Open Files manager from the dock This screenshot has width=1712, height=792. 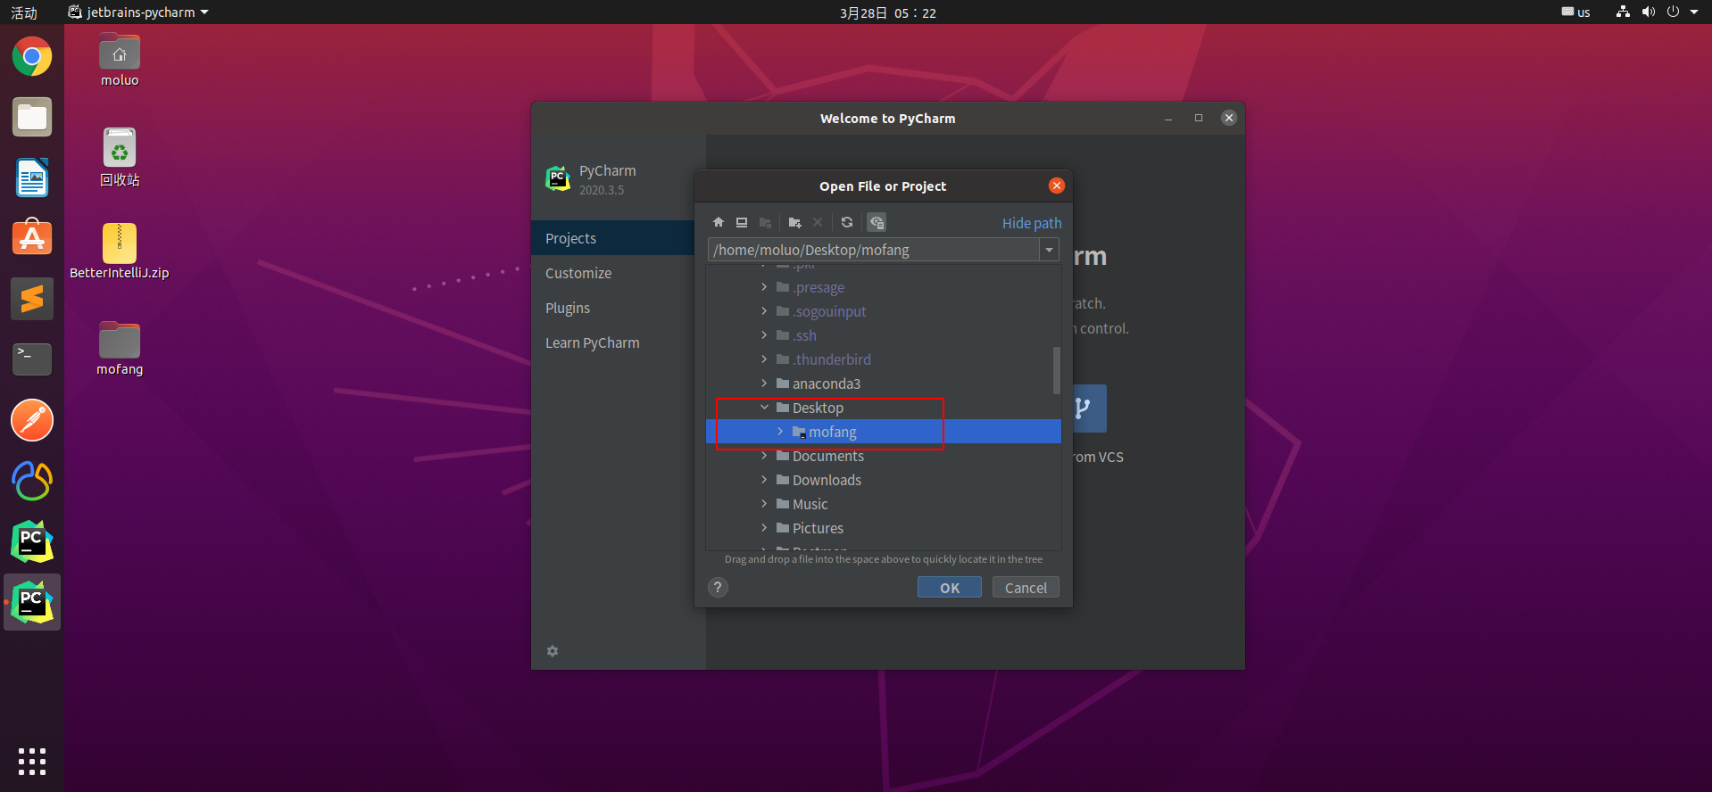point(32,118)
